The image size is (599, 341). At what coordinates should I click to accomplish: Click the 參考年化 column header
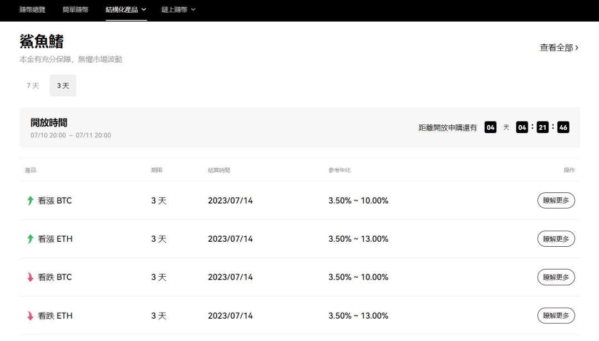coord(339,170)
